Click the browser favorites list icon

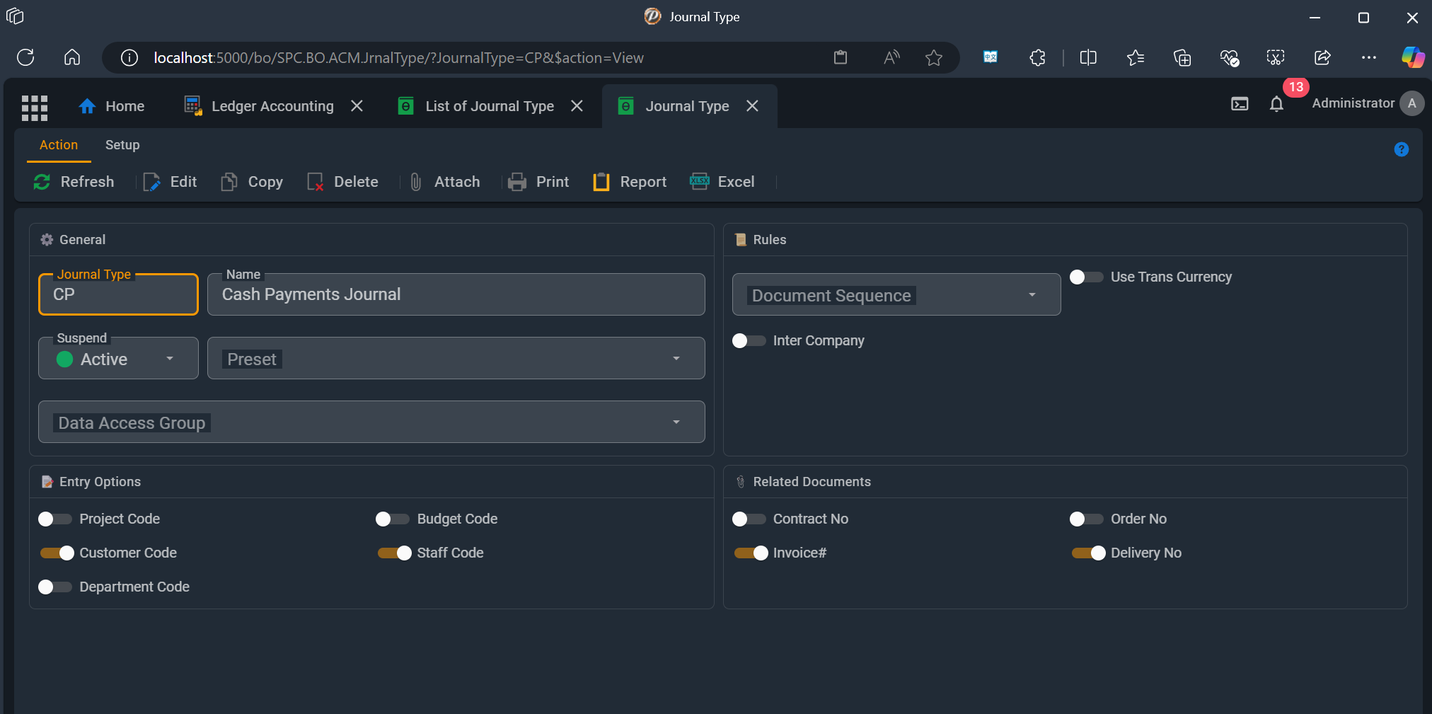click(1136, 57)
